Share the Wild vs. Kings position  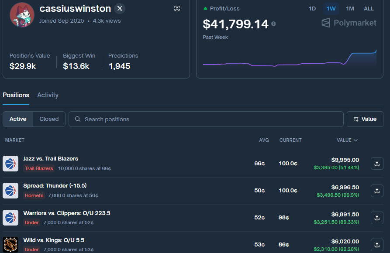tap(377, 245)
